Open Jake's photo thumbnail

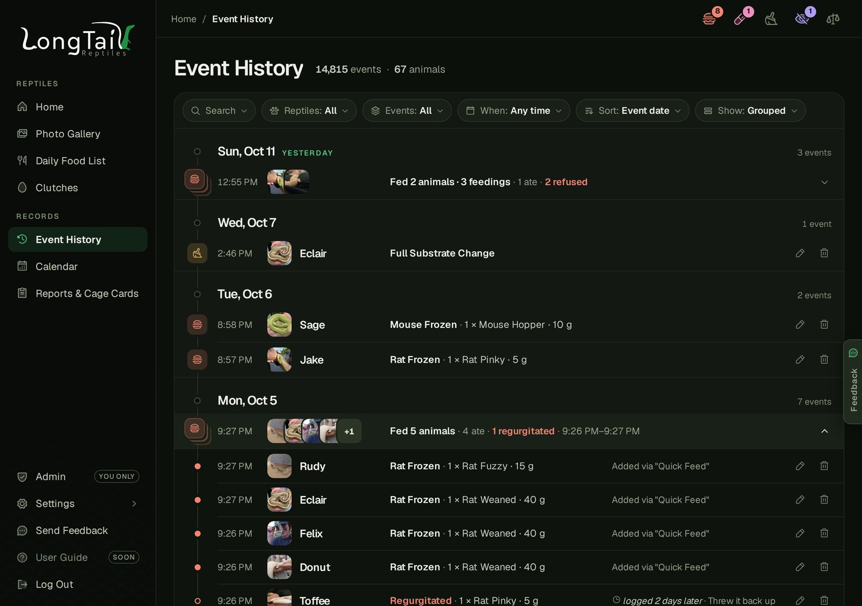[x=280, y=359]
